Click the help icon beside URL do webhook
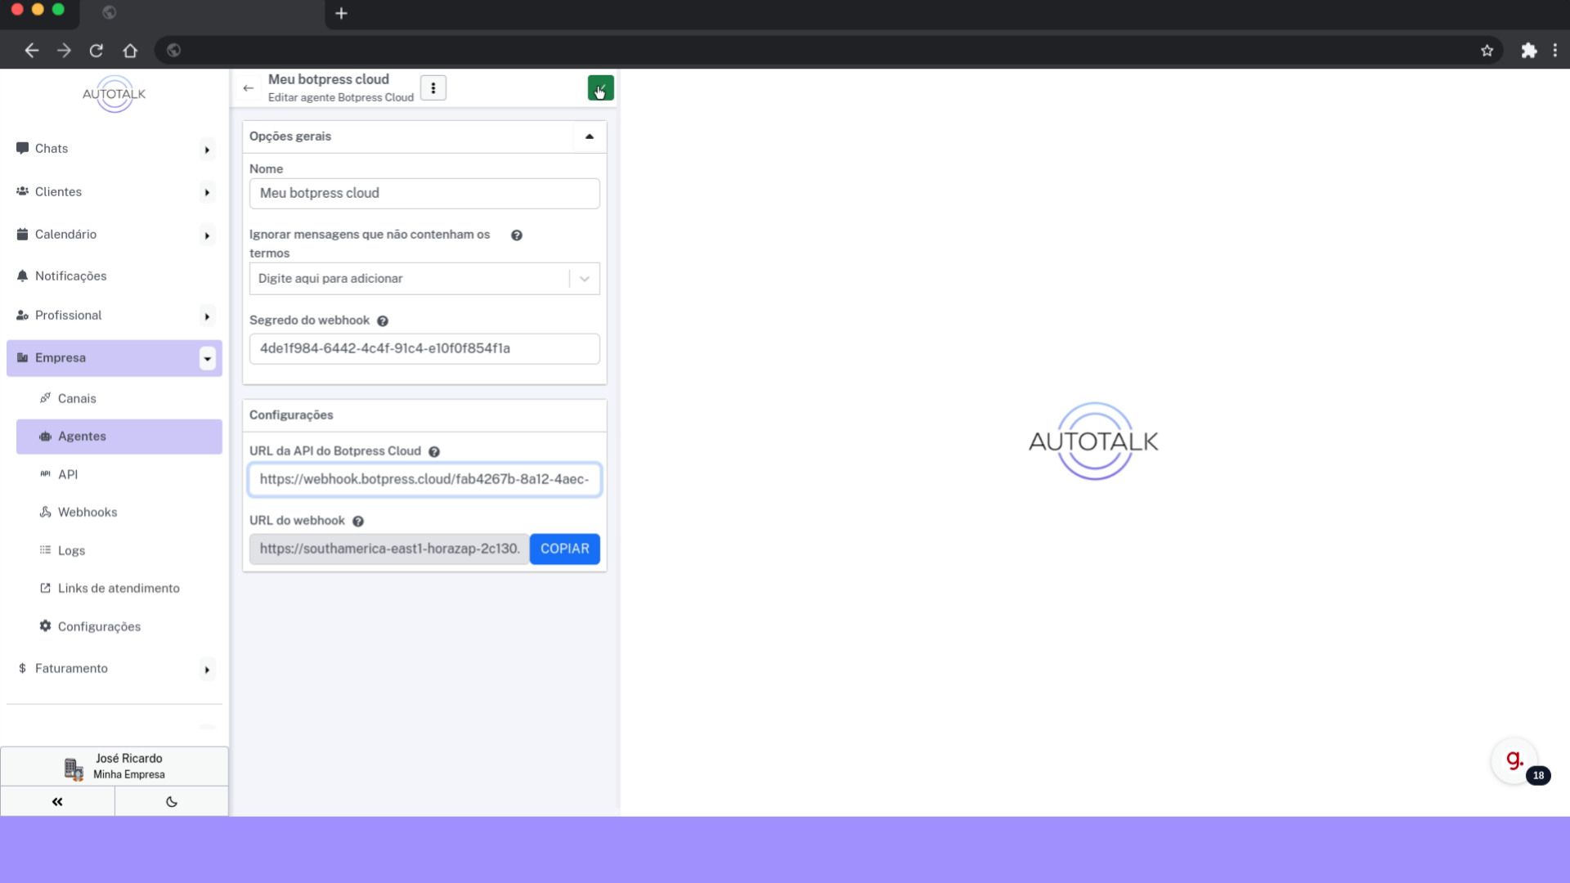 pos(358,522)
